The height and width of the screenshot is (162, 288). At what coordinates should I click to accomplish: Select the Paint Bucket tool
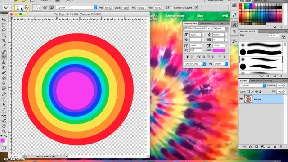coord(4,78)
